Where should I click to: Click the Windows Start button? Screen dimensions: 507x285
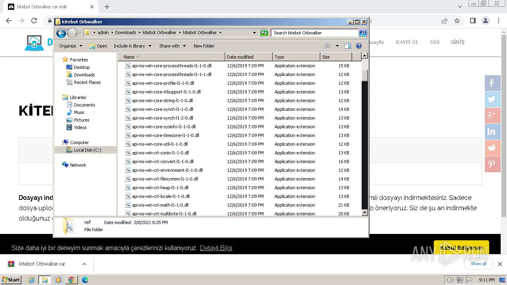(11, 280)
